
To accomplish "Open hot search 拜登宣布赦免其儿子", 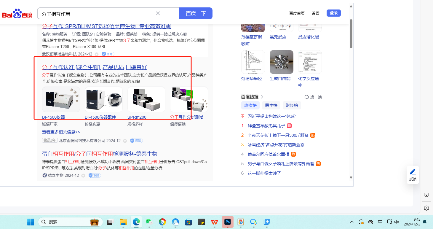I will tap(266, 126).
